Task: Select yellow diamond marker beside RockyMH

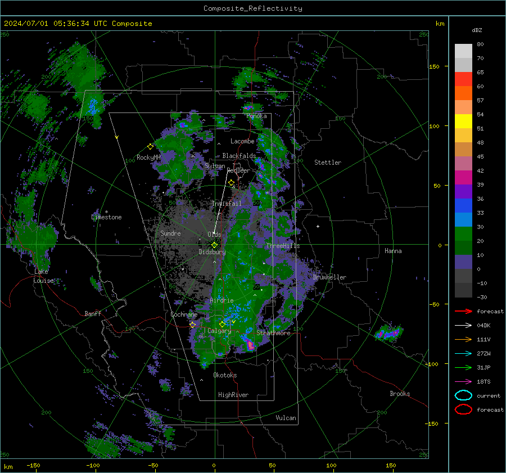Action: pos(150,147)
